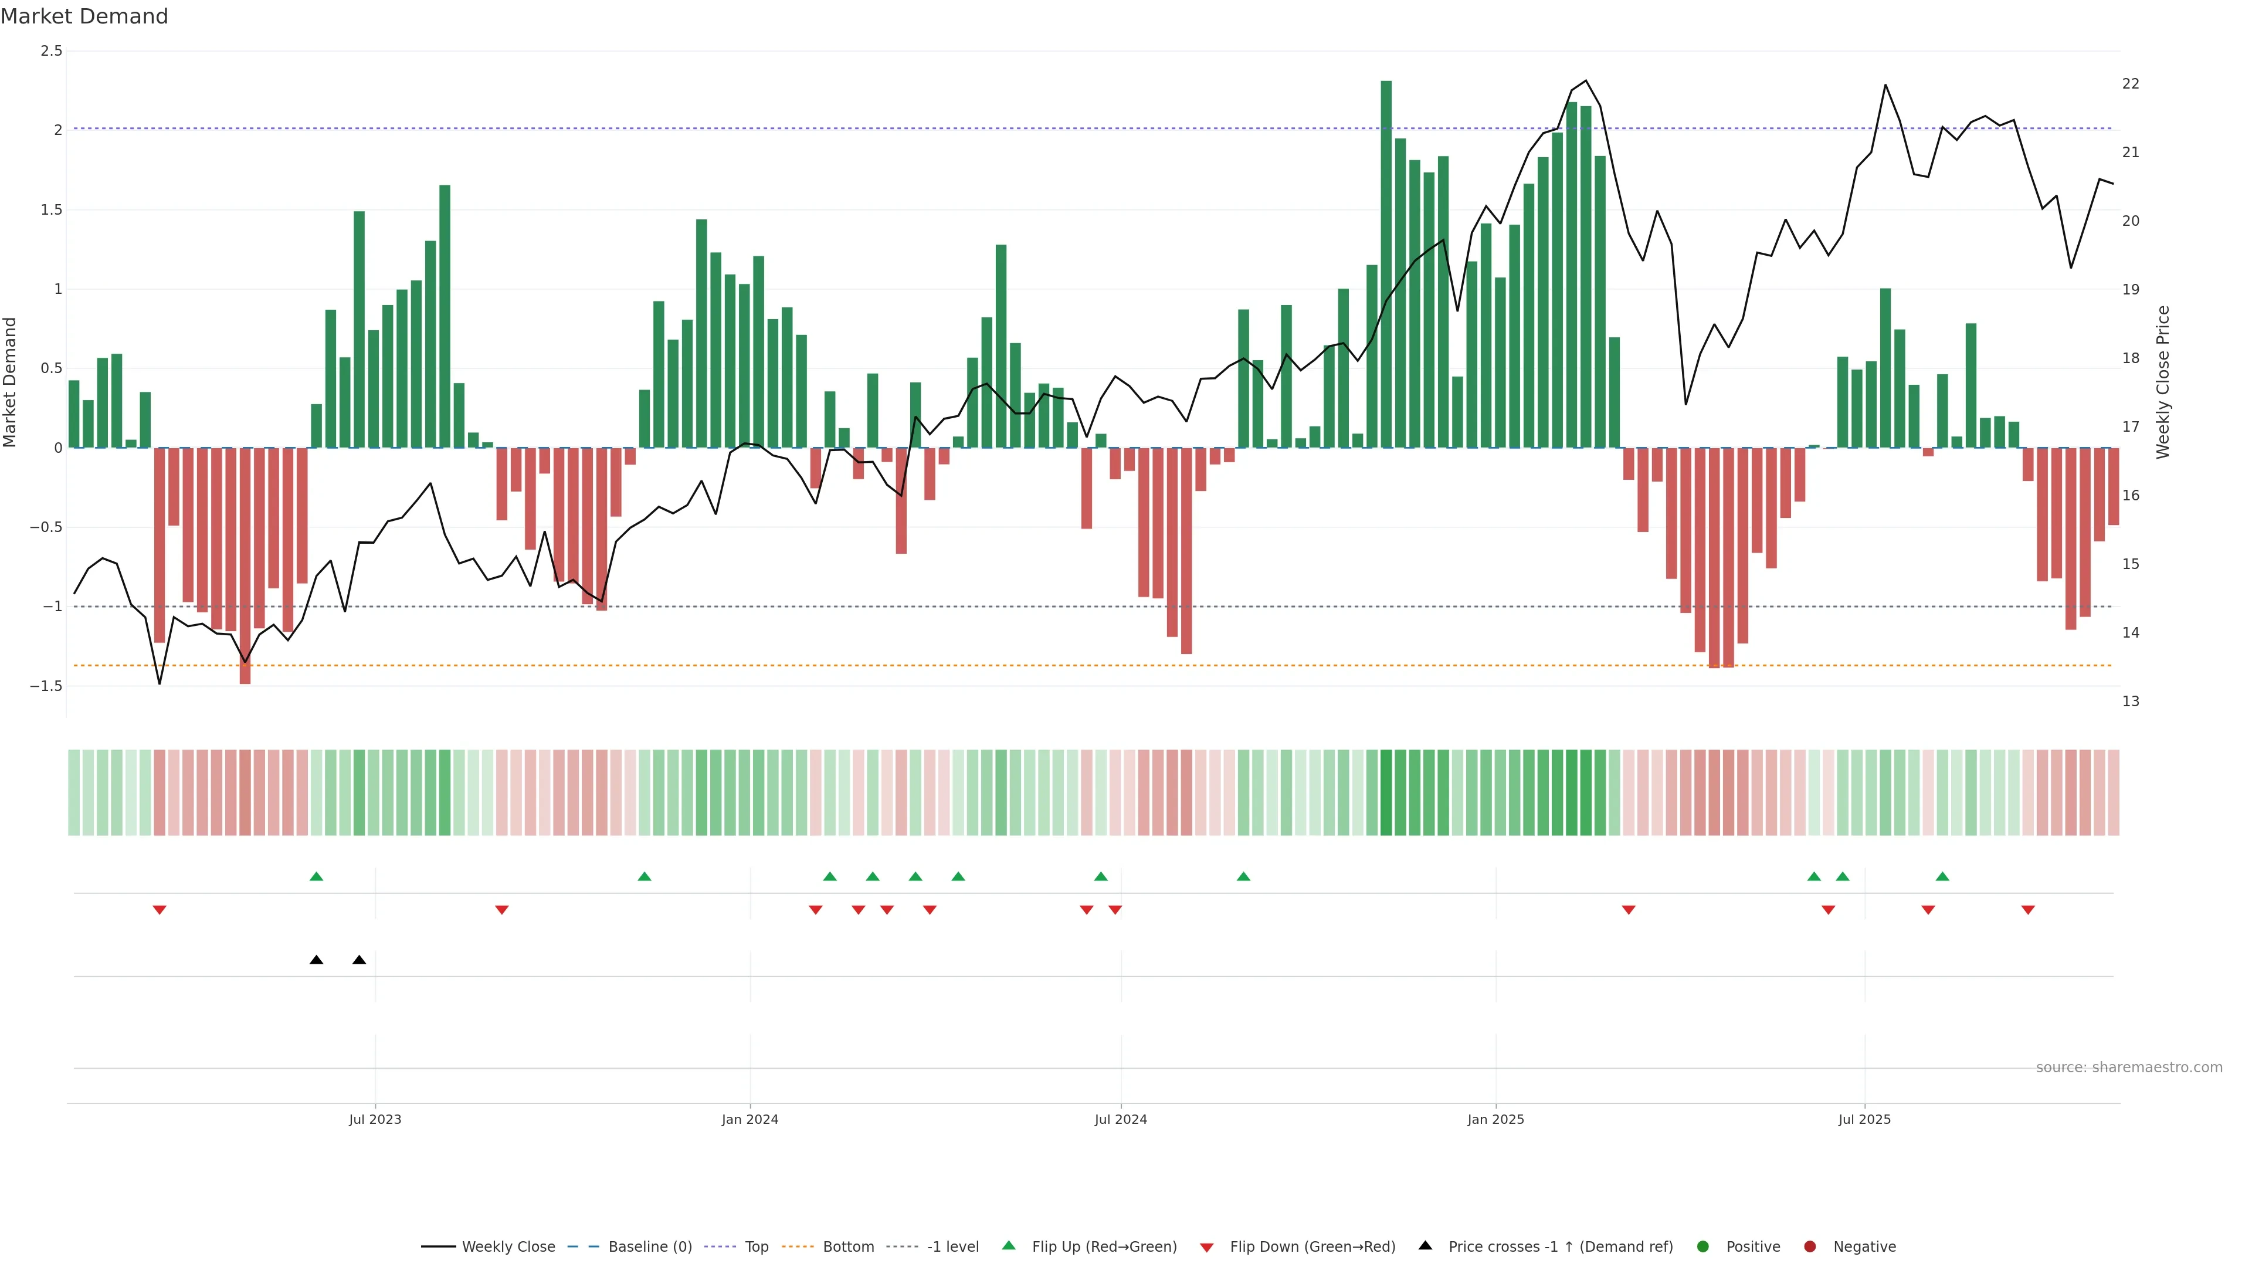Click green Flip Up legend triangle

[1009, 1246]
